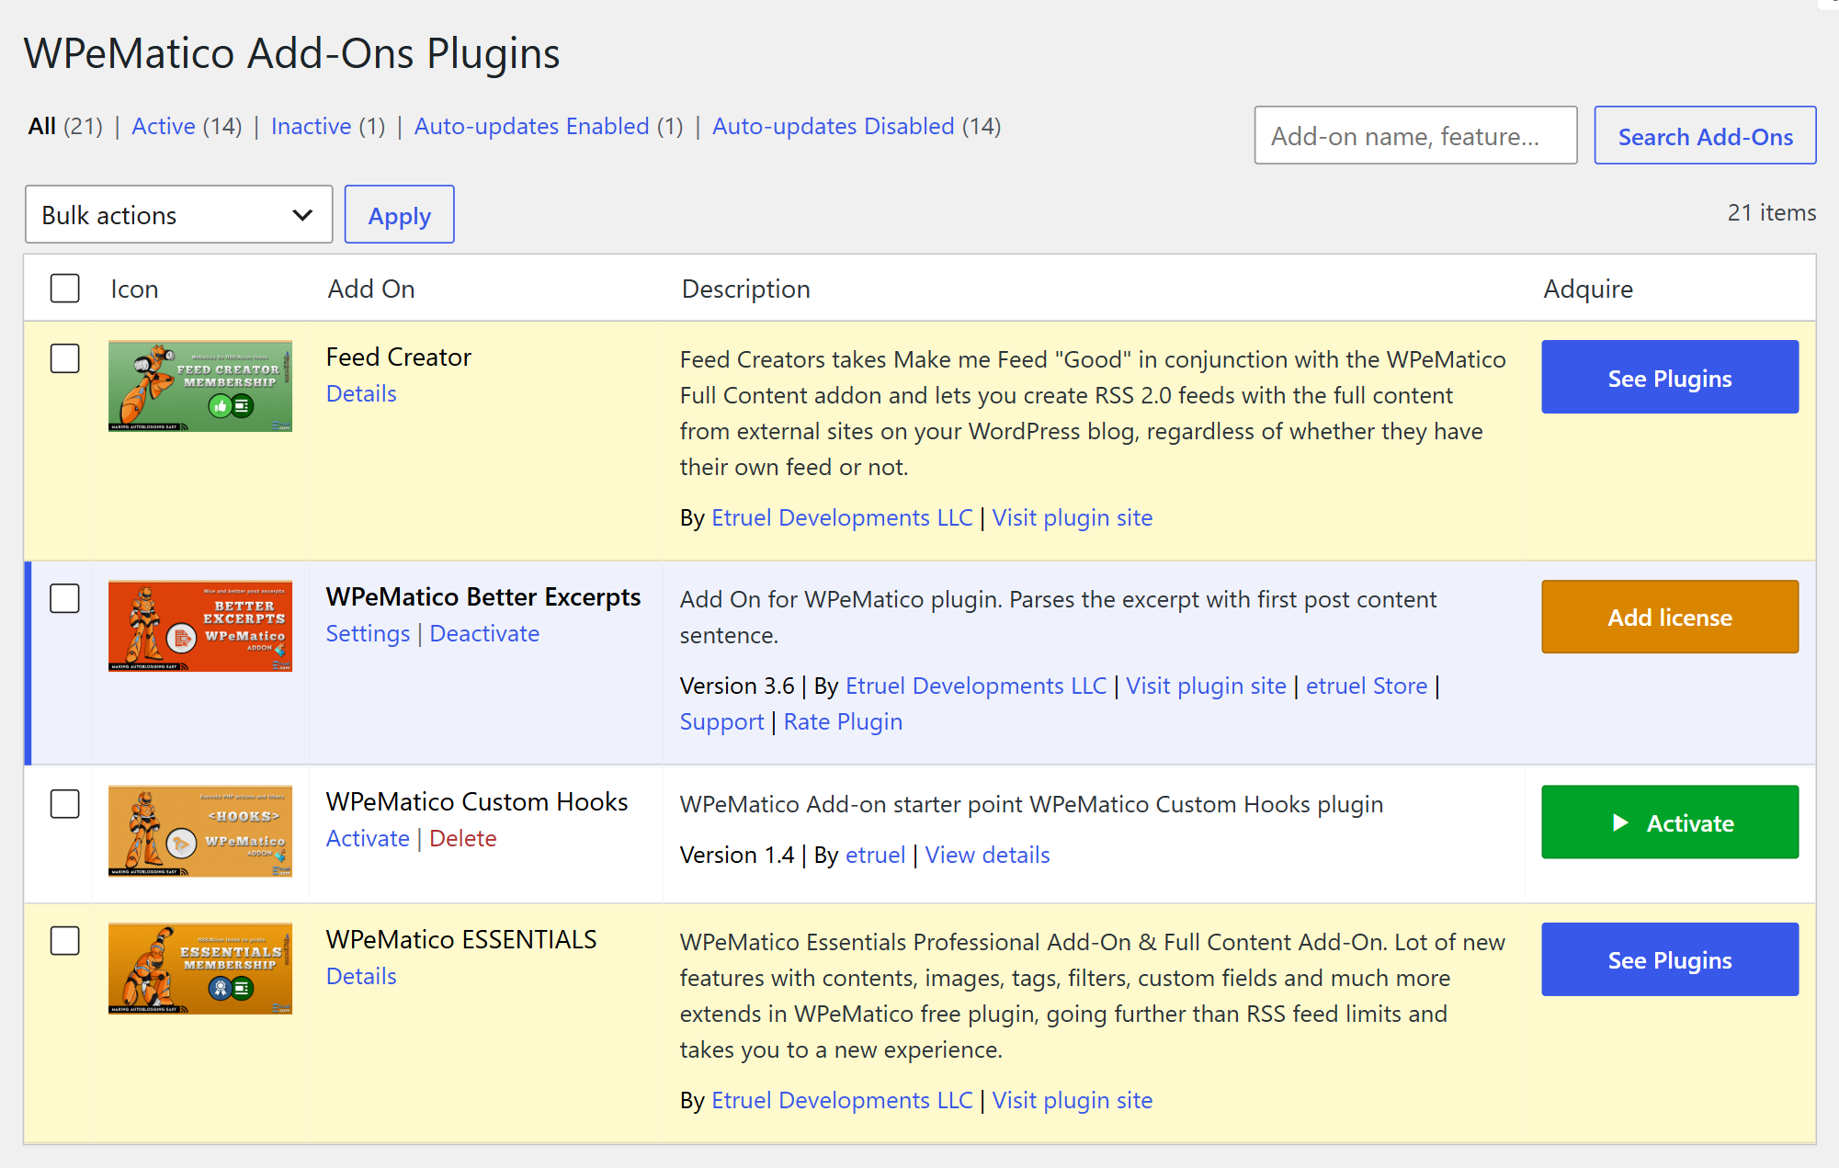Click the ESSENTIALS membership thumbnail
Viewport: 1839px width, 1168px height.
[199, 969]
